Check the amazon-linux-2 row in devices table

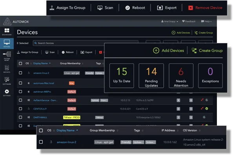pyautogui.click(x=20, y=73)
